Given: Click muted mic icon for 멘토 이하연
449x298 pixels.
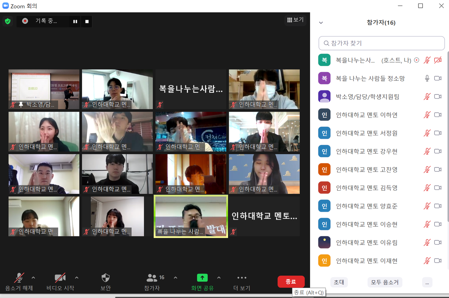Looking at the screenshot, I should [427, 115].
